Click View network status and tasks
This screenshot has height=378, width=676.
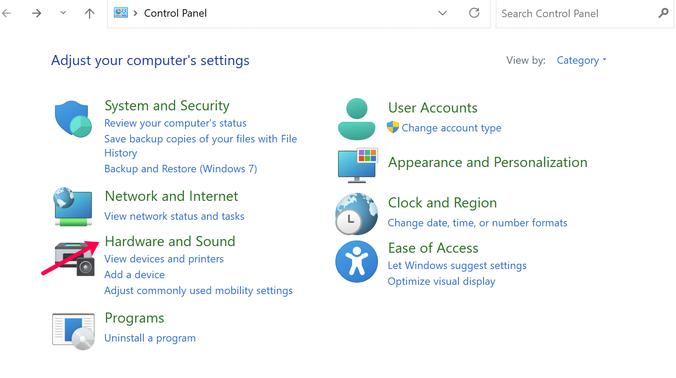pyautogui.click(x=174, y=216)
